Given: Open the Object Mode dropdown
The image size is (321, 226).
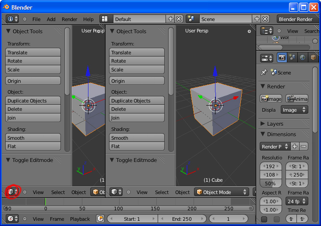Looking at the screenshot, I should coord(221,192).
